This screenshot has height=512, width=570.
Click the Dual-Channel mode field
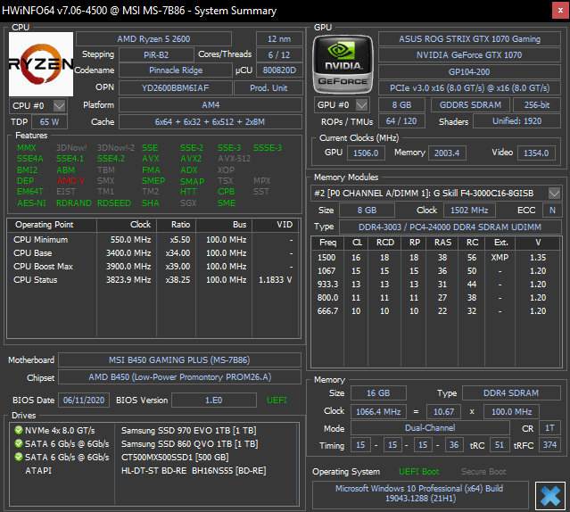(x=430, y=427)
